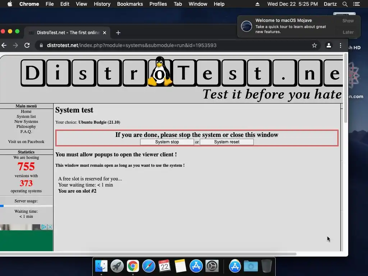368x276 pixels.
Task: Bookmark this page with the star icon
Action: [314, 45]
